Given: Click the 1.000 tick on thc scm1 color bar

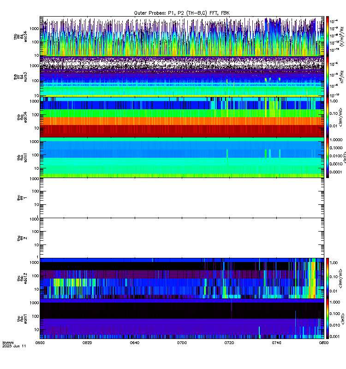Looking at the screenshot, I should 335,302.
